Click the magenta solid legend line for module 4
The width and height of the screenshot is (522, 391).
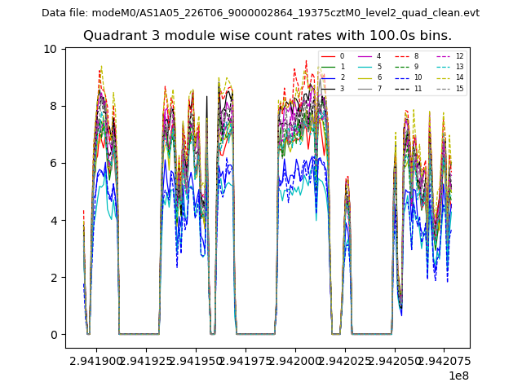[x=362, y=56]
